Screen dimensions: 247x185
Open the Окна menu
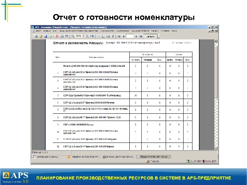(x=174, y=31)
